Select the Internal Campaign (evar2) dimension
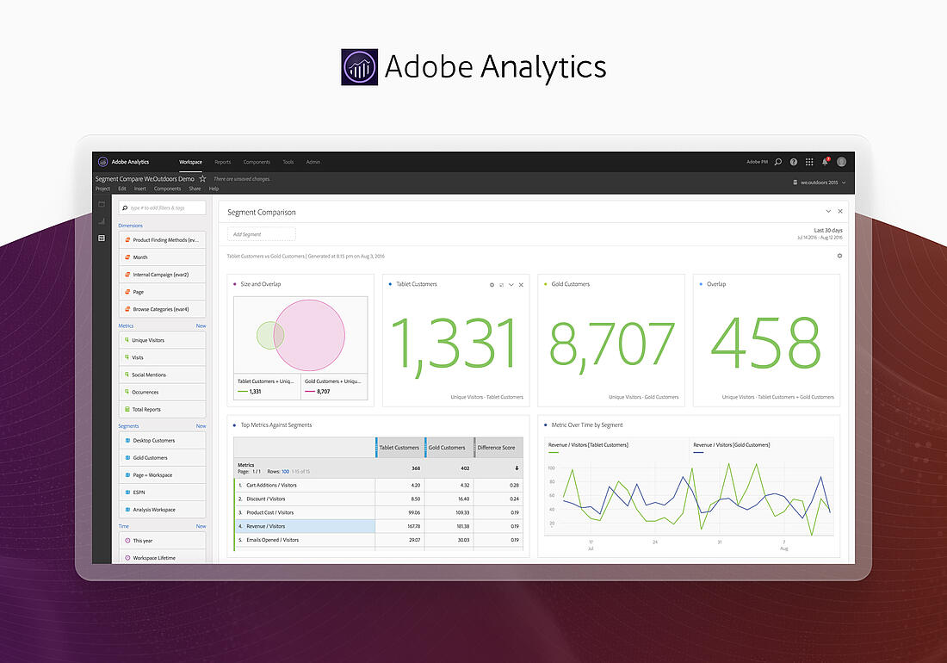 162,275
